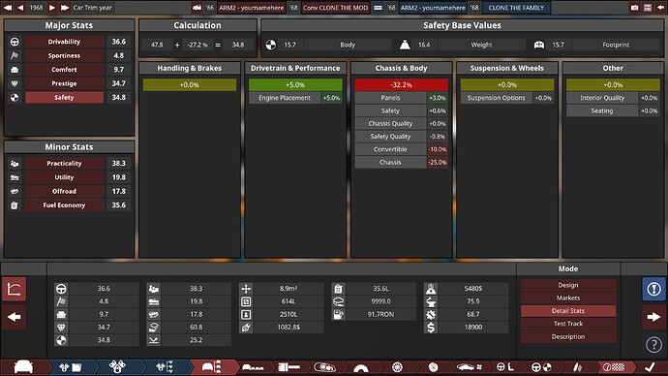The height and width of the screenshot is (376, 668).
Task: Click the blue exclamation info icon
Action: point(653,290)
